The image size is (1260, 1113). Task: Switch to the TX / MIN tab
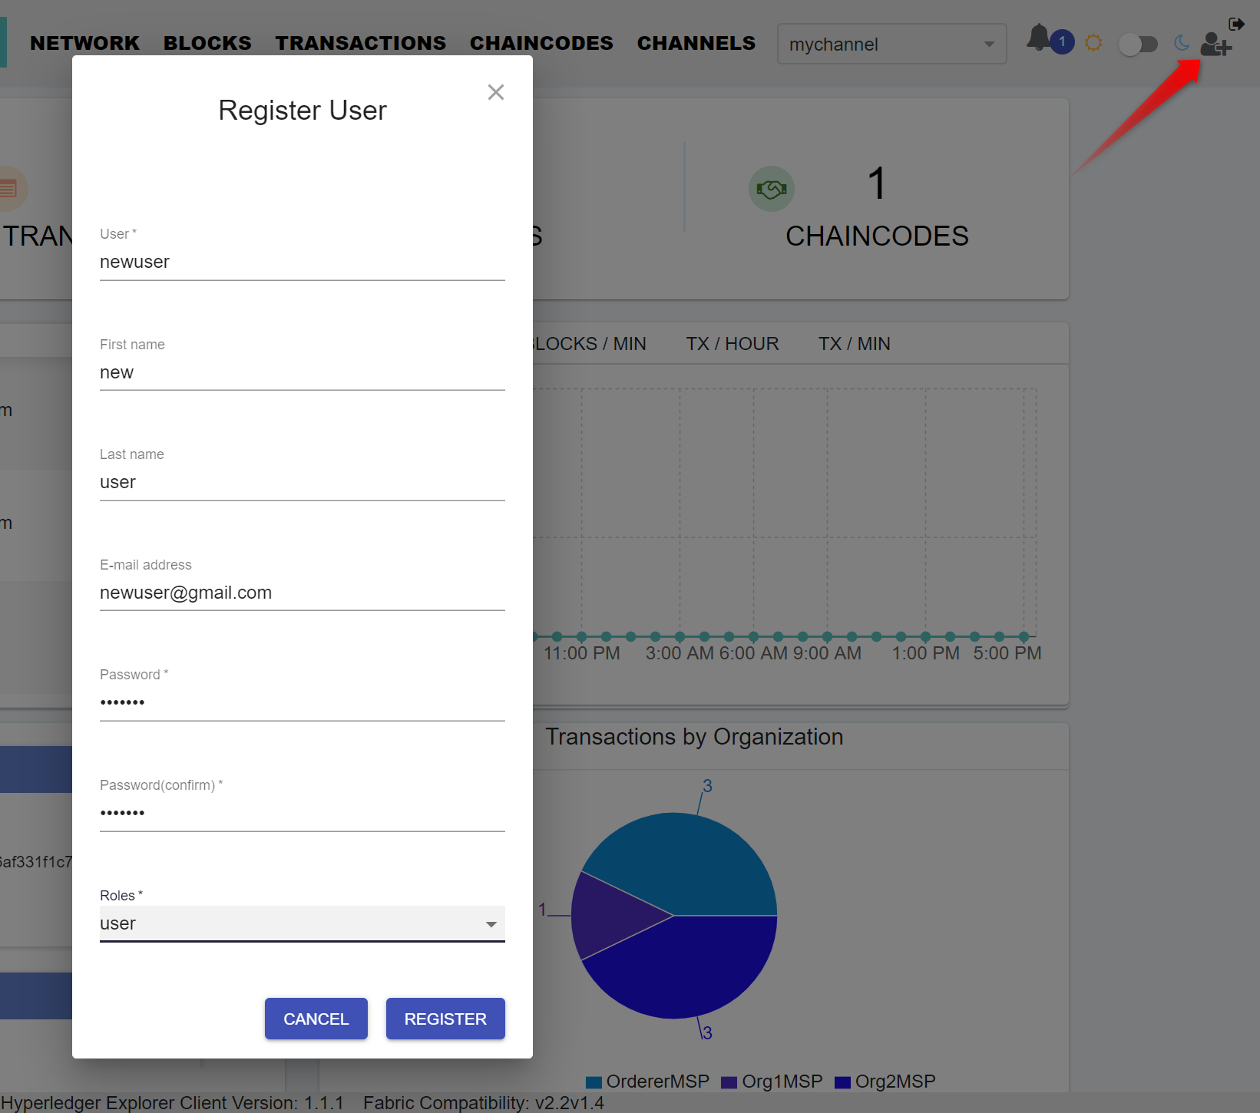coord(855,344)
